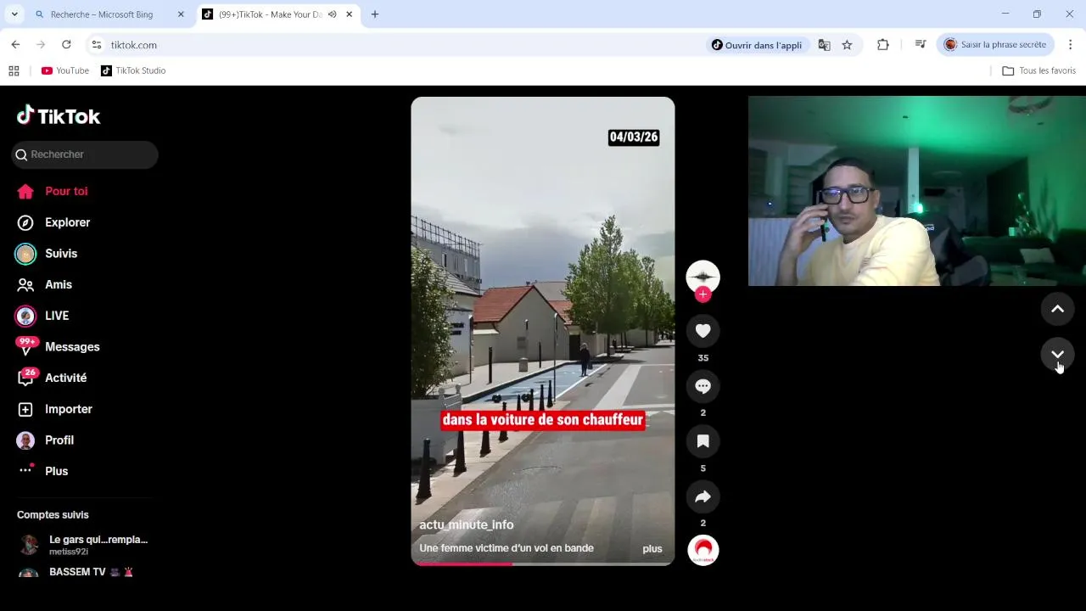Click Ouvrir dans l'appli button
Viewport: 1086px width, 611px height.
pos(757,45)
